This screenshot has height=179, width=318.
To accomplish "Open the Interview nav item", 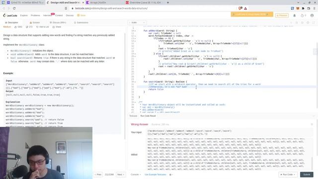I will tap(48, 15).
